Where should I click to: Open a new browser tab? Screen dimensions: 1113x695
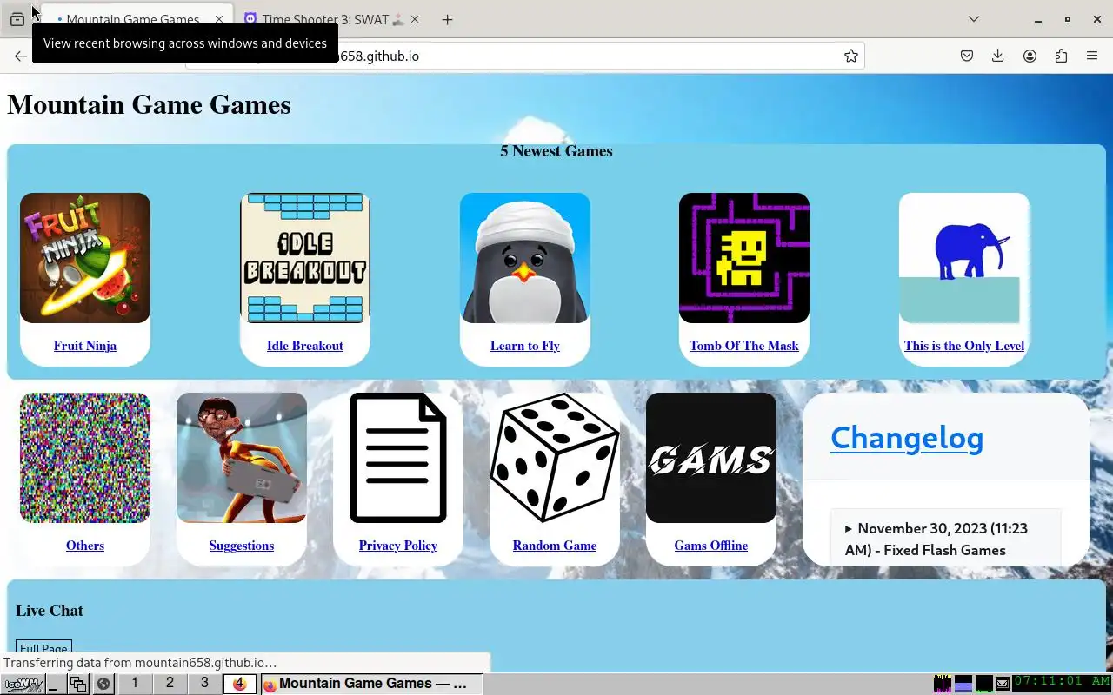tap(447, 19)
